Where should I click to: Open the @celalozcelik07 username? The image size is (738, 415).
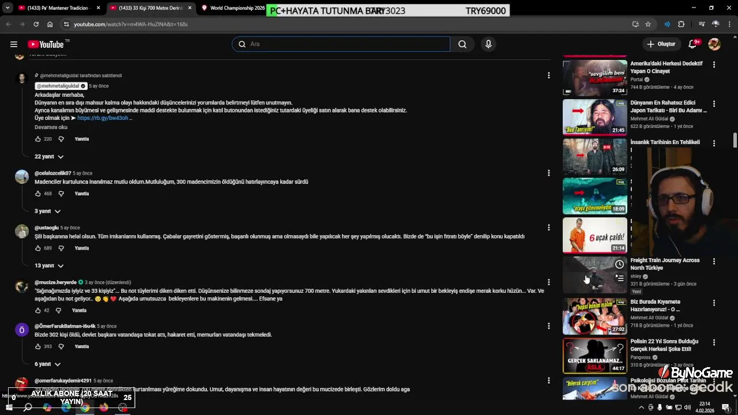coord(52,173)
